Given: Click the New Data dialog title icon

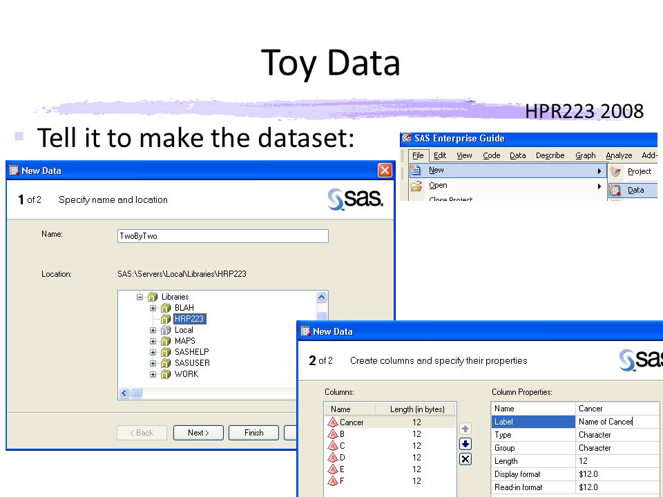Looking at the screenshot, I should [x=14, y=170].
